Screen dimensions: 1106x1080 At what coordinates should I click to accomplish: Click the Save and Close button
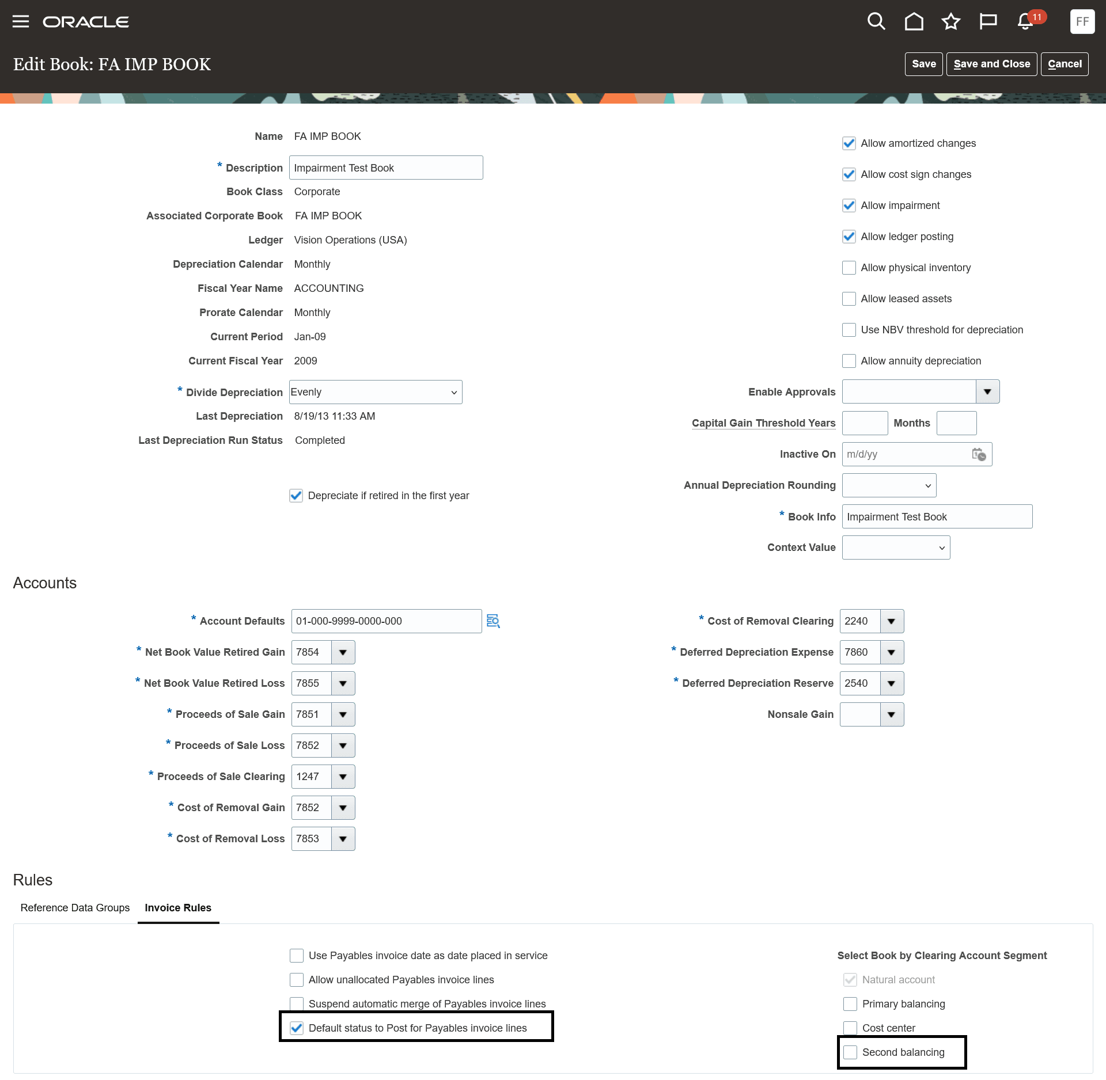point(991,64)
